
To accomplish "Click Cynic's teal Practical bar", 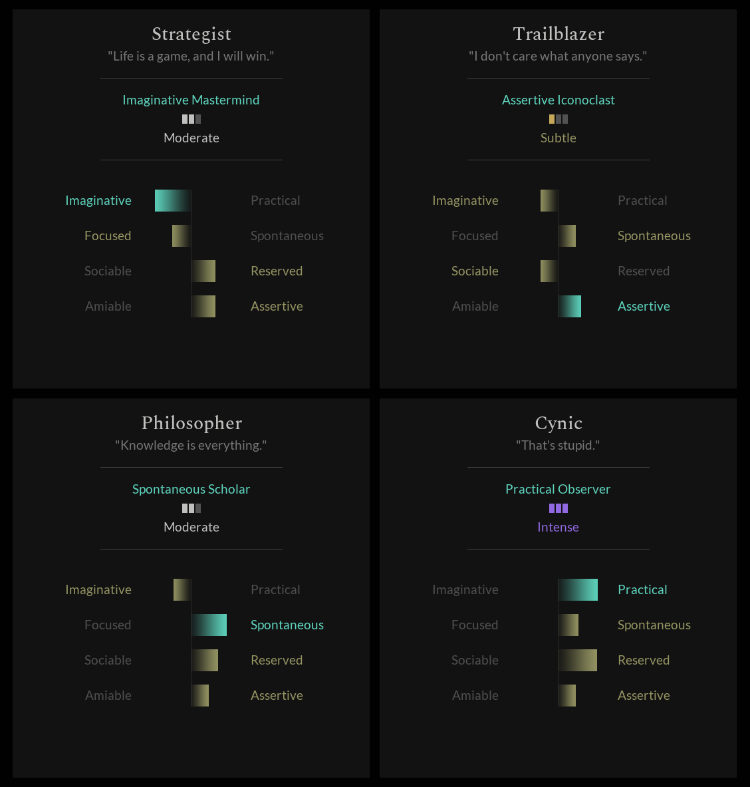I will pyautogui.click(x=578, y=589).
